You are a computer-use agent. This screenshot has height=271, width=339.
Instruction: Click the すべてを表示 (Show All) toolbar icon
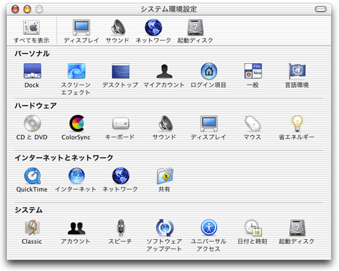[31, 27]
